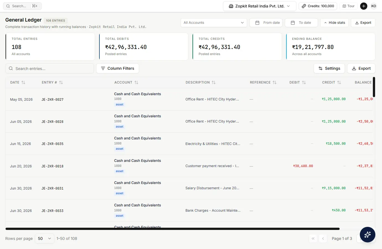This screenshot has height=249, width=382.
Task: Sort by the Description column
Action: tap(201, 82)
